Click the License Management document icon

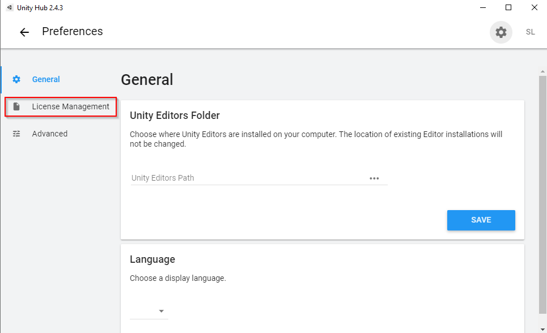(16, 106)
